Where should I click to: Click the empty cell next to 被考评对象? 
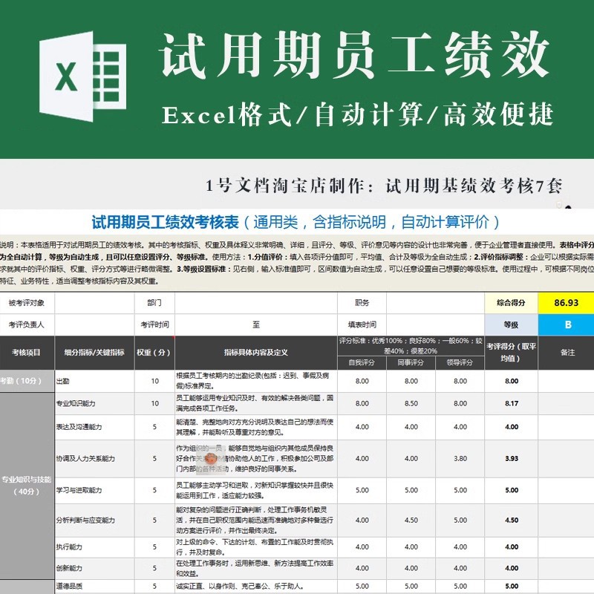[x=95, y=303]
